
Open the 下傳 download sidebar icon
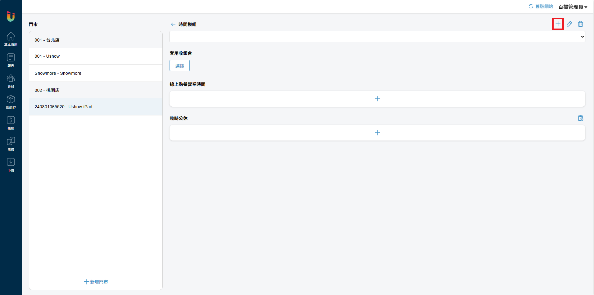pyautogui.click(x=11, y=165)
